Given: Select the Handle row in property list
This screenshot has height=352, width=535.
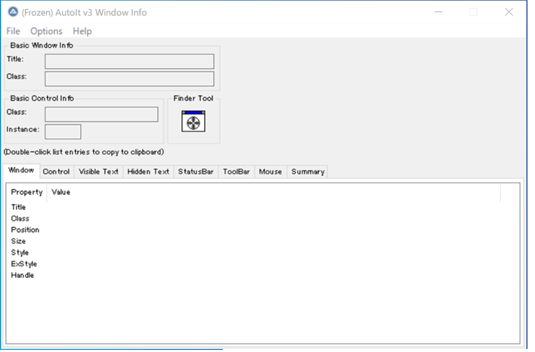Looking at the screenshot, I should tap(263, 276).
